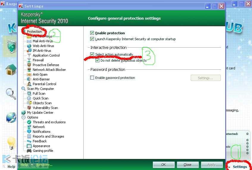252x170 pixels.
Task: Click the house icon in main window sidebar
Action: pos(11,70)
